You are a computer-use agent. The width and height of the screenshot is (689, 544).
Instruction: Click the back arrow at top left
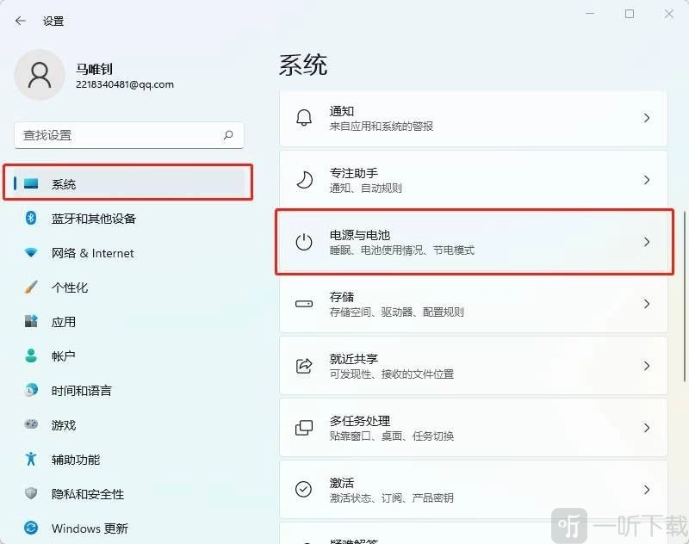coord(19,21)
